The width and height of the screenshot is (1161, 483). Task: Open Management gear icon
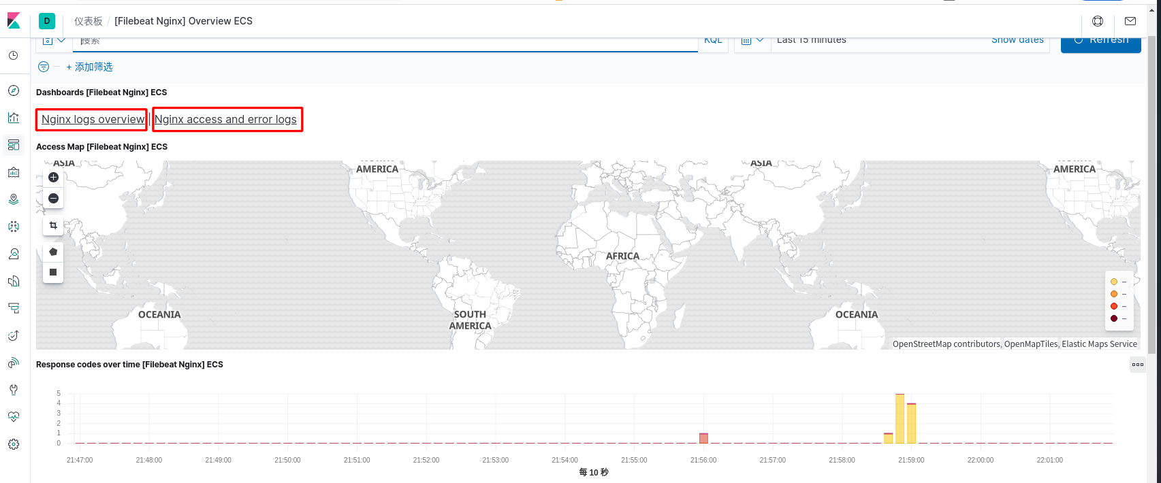tap(14, 444)
